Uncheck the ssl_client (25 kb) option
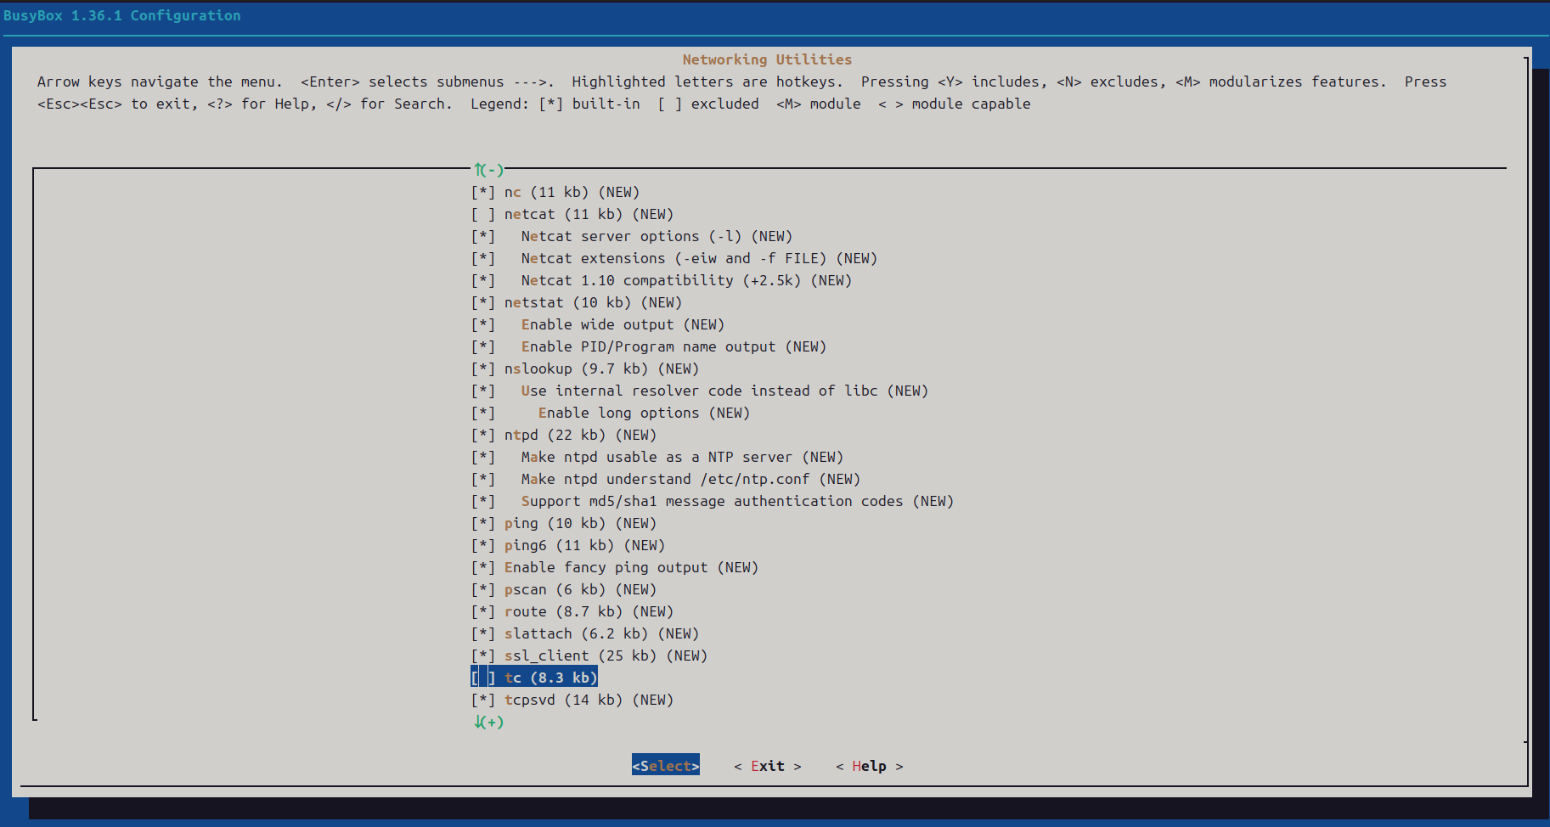1550x827 pixels. pos(482,655)
